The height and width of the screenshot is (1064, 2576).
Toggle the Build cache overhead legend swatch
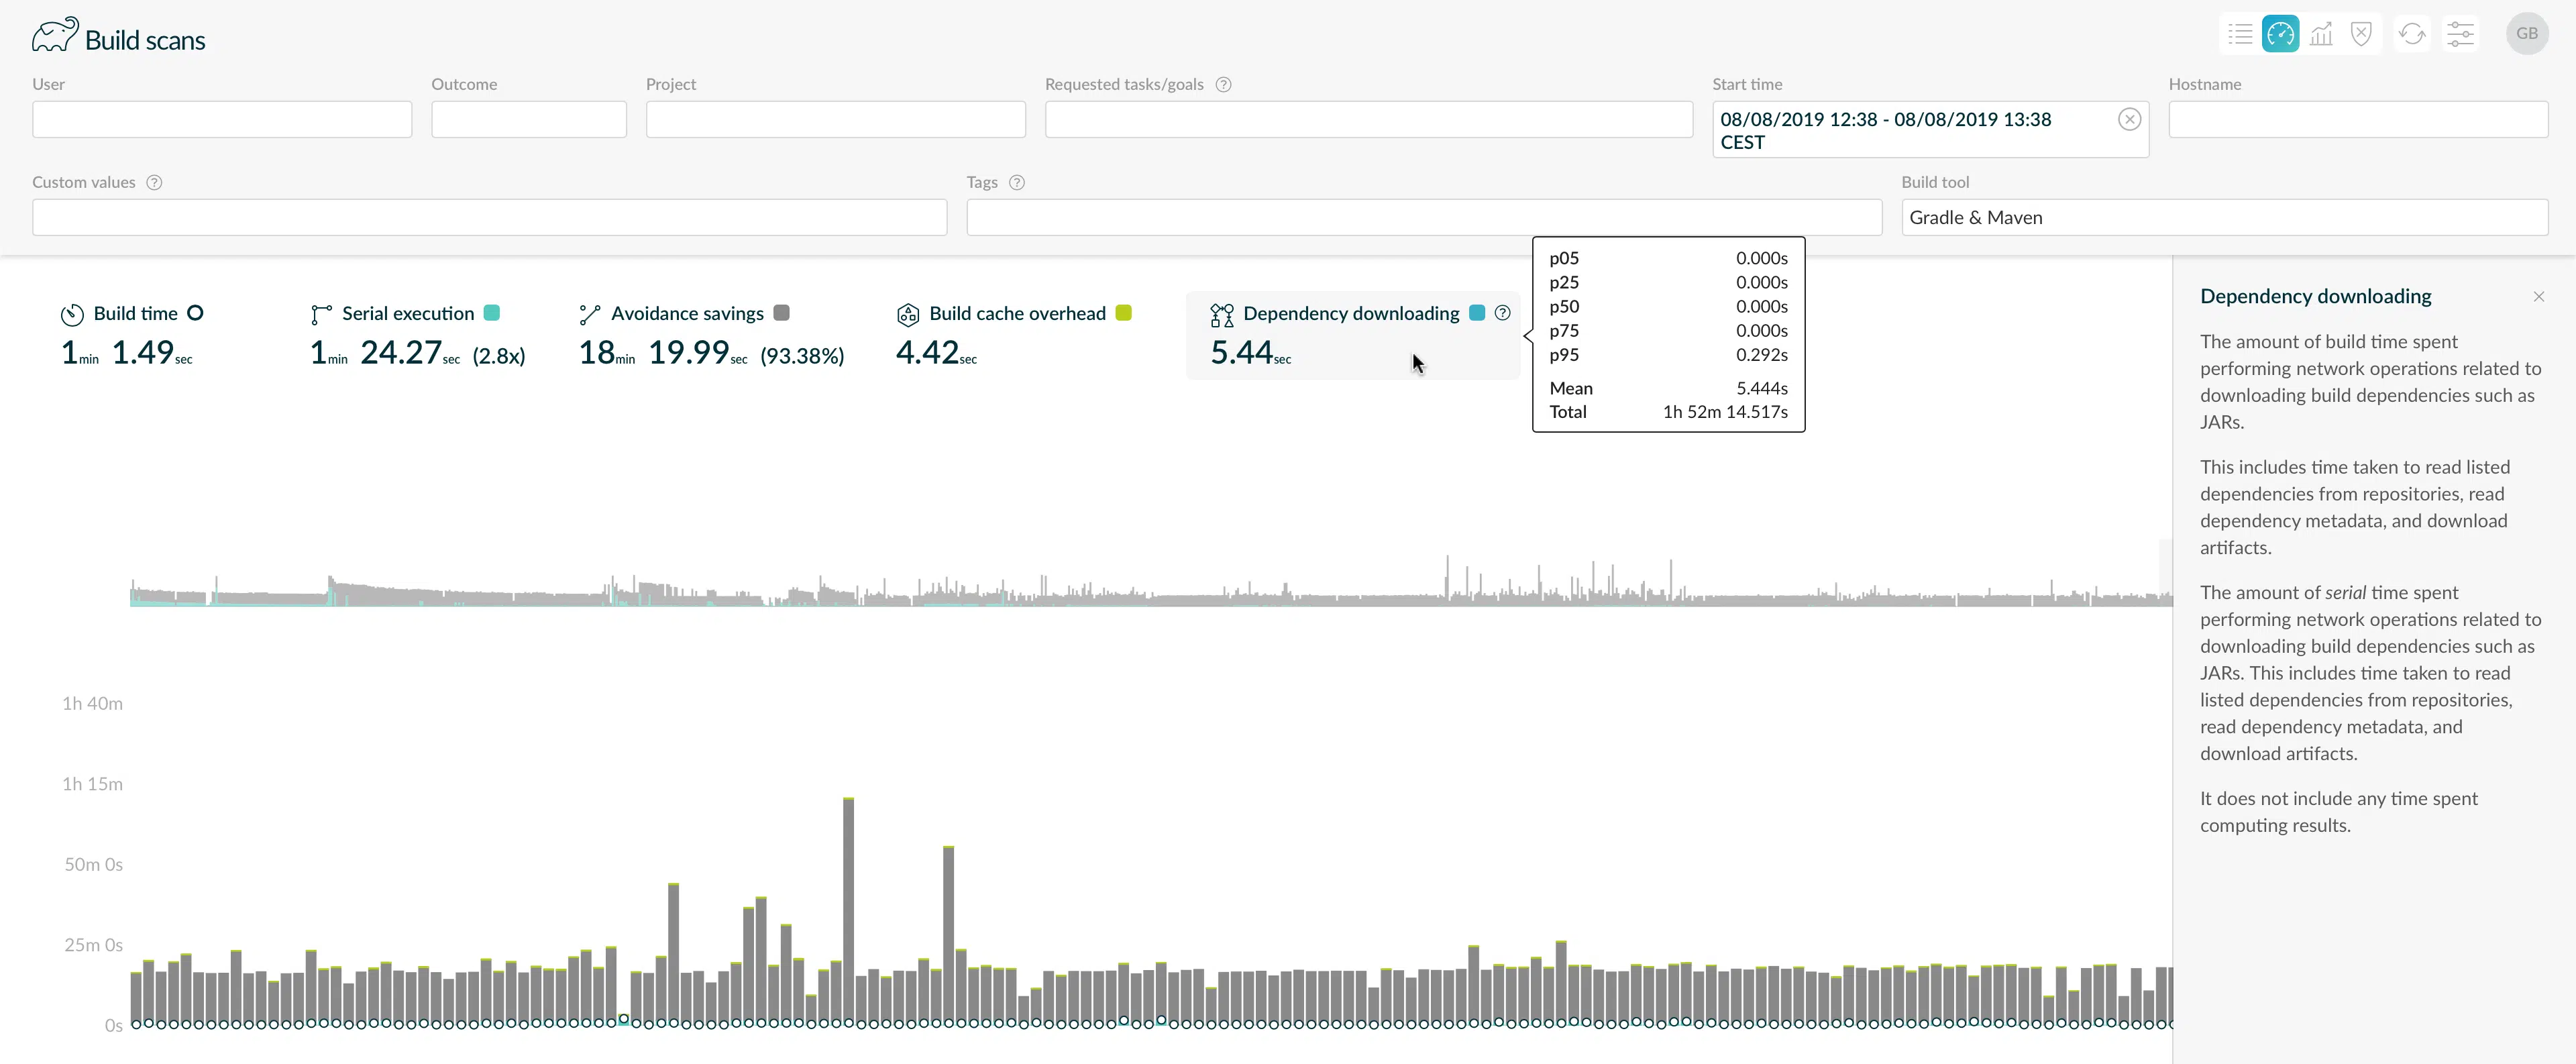1124,313
